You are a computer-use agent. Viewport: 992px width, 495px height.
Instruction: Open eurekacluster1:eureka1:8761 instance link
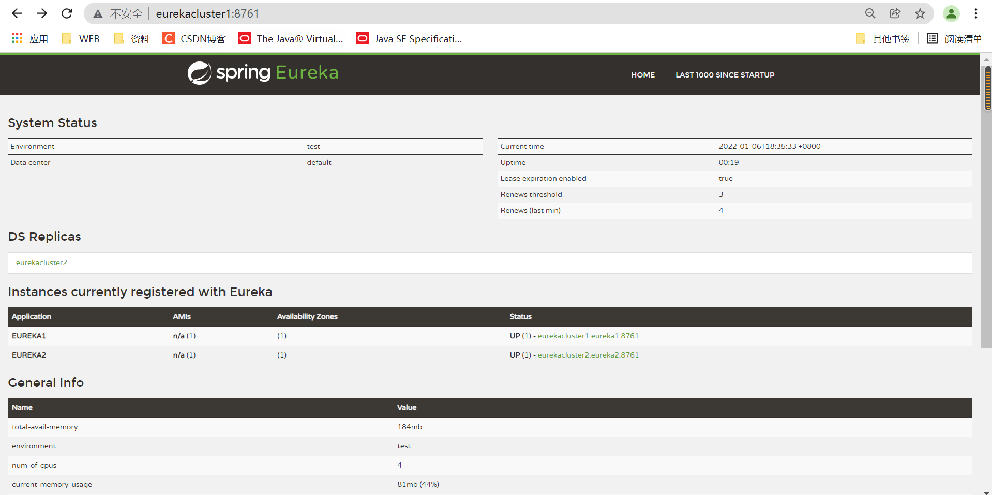pos(588,336)
